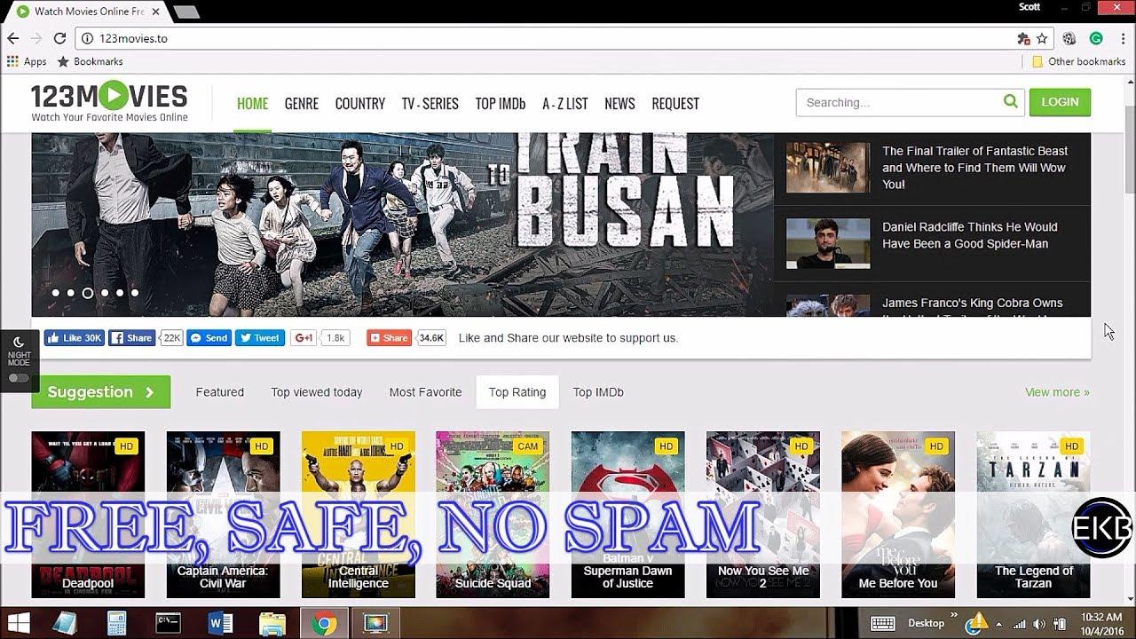Show hidden tray icons arrow
The height and width of the screenshot is (639, 1136).
(x=999, y=624)
